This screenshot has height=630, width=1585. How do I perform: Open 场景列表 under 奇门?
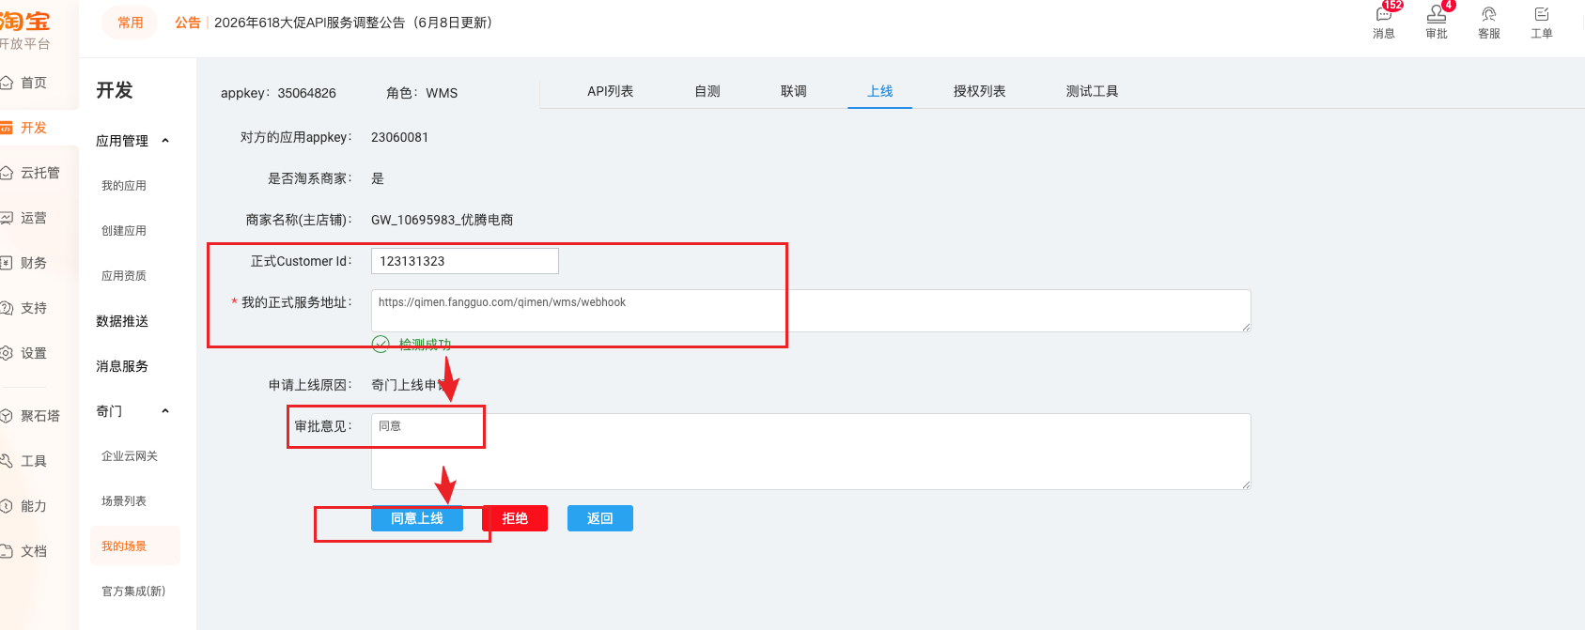(124, 501)
